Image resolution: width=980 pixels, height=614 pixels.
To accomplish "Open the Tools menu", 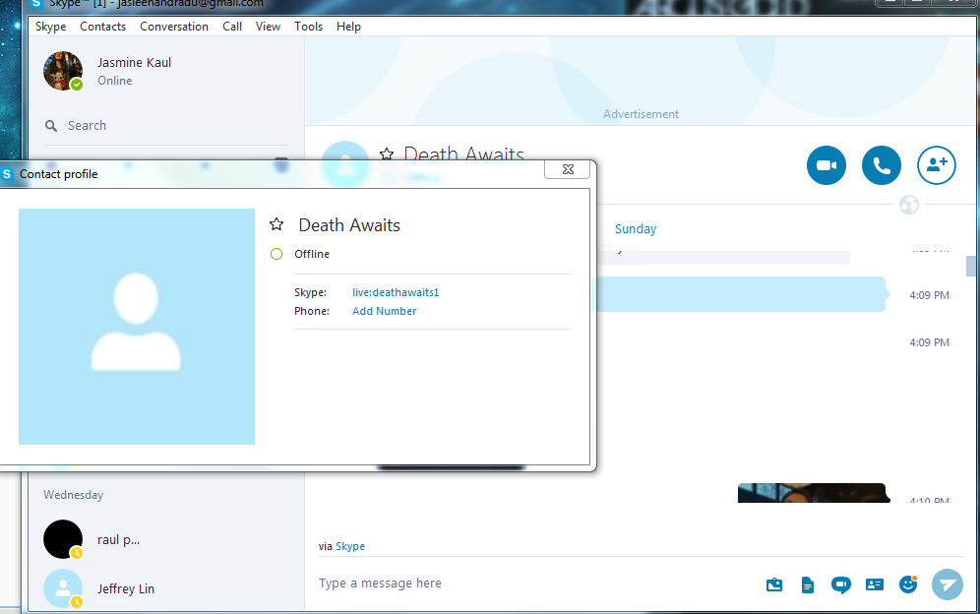I will pyautogui.click(x=308, y=27).
